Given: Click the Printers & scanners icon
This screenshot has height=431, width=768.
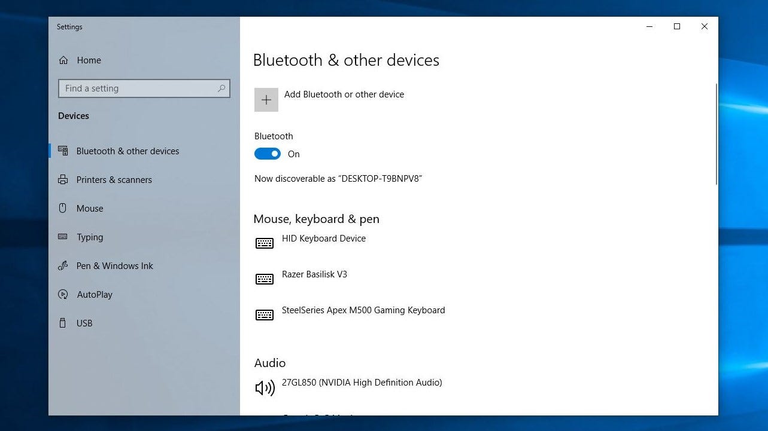Looking at the screenshot, I should coord(63,180).
